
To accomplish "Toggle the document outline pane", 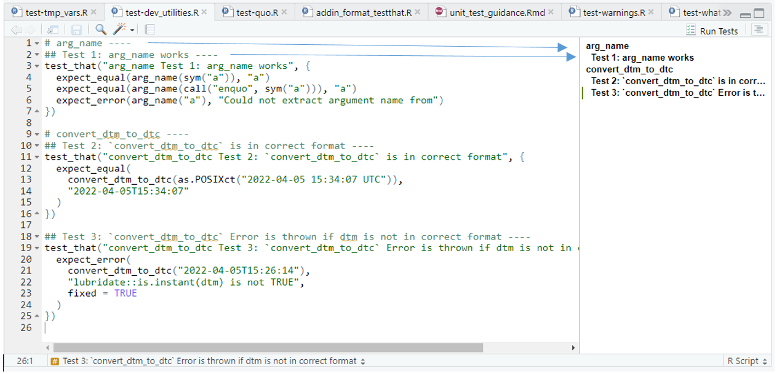I will click(760, 29).
